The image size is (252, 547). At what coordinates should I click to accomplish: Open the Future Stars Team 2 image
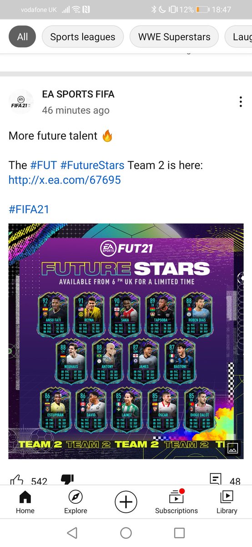tap(126, 341)
